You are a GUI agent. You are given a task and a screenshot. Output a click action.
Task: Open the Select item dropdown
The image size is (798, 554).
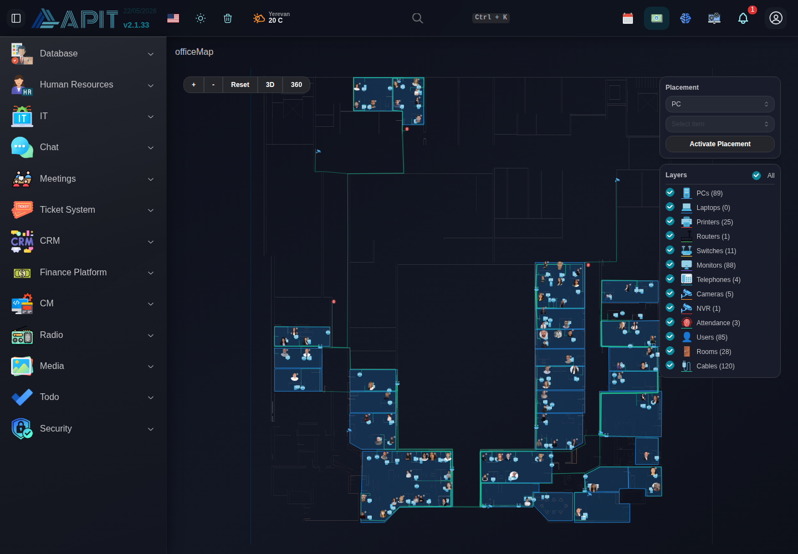720,124
